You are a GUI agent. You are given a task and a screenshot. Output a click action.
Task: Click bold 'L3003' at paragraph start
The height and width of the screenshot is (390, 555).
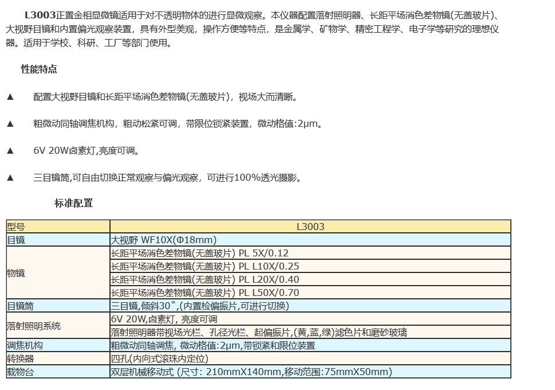40,15
